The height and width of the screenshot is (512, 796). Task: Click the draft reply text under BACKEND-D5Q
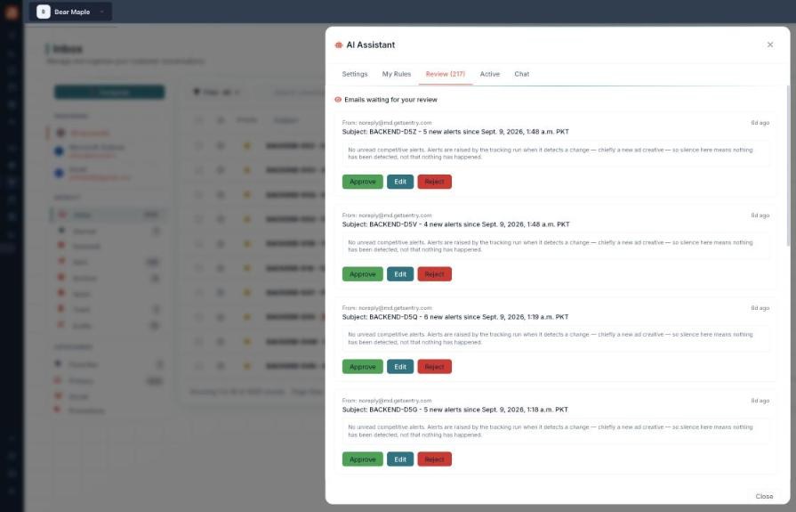(x=551, y=338)
